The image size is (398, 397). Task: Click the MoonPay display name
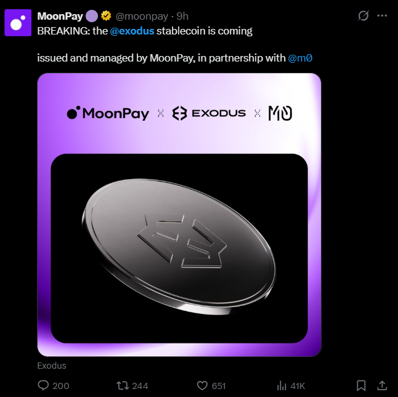point(60,16)
